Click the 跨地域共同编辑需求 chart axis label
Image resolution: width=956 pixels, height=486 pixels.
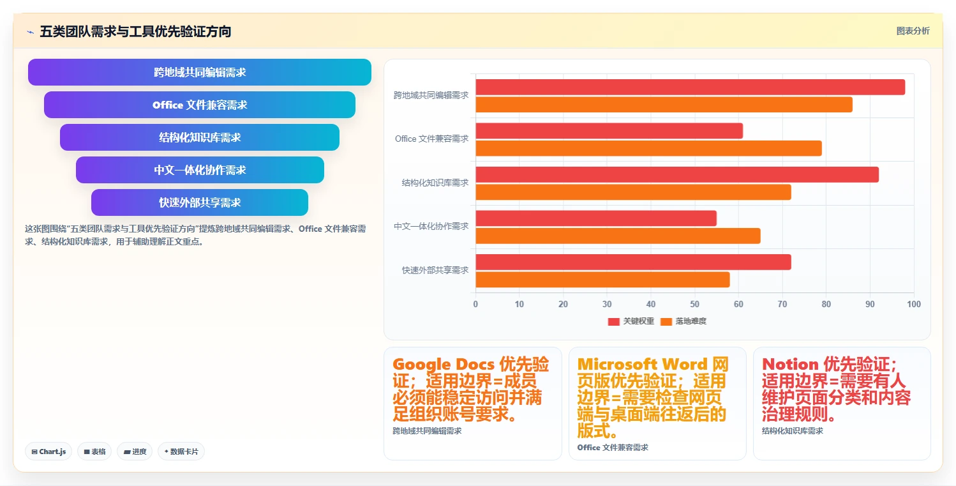click(431, 95)
